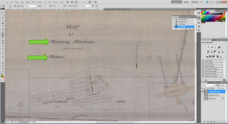Select the Type tool
The width and height of the screenshot is (228, 124).
click(3, 54)
